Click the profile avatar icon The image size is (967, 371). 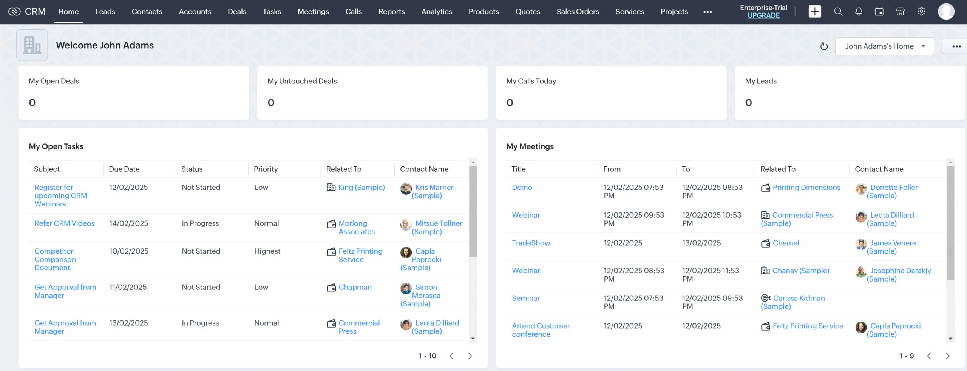point(947,11)
